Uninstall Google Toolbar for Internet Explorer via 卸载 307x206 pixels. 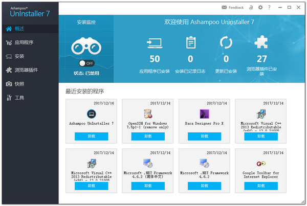261,186
